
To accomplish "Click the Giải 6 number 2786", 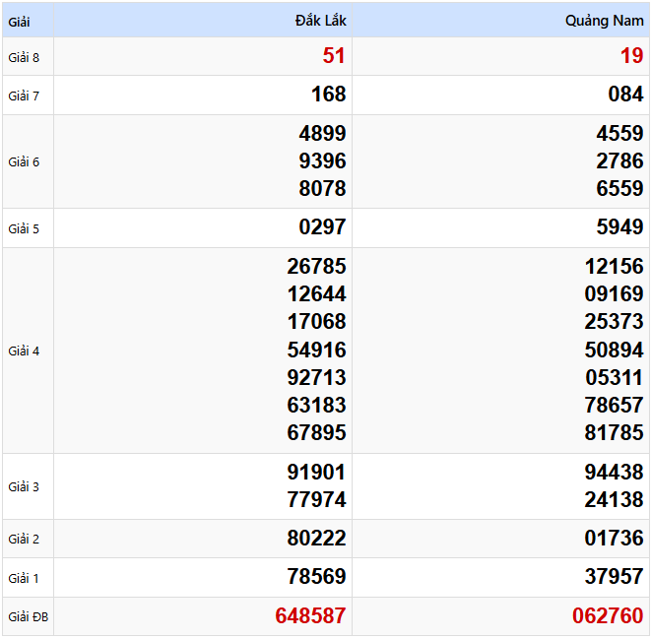I will (x=619, y=161).
